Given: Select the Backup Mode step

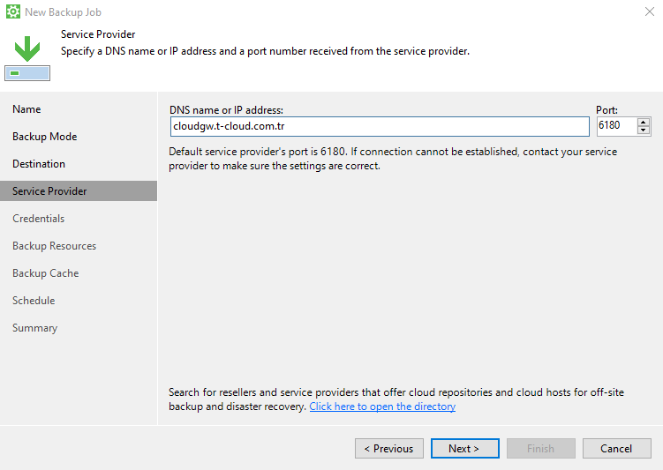Looking at the screenshot, I should click(45, 137).
